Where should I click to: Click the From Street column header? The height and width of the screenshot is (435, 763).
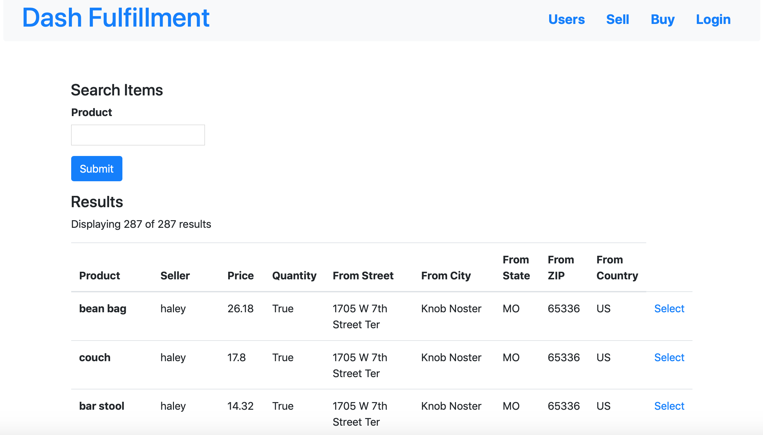(363, 276)
